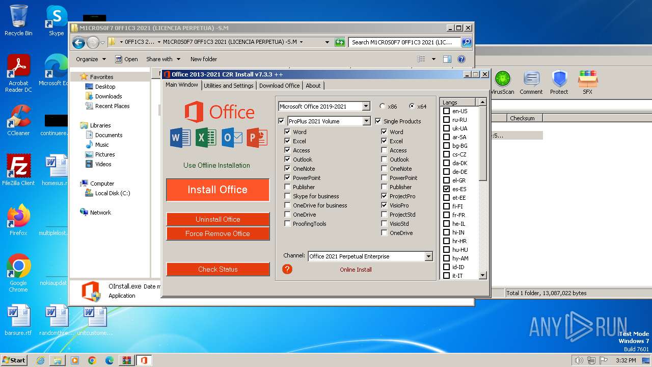The height and width of the screenshot is (367, 652).
Task: Click the volume speaker tray icon
Action: pyautogui.click(x=579, y=360)
